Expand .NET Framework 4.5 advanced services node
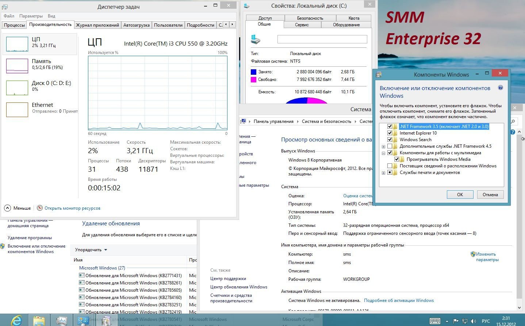Viewport: 525px width, 326px height. [383, 147]
